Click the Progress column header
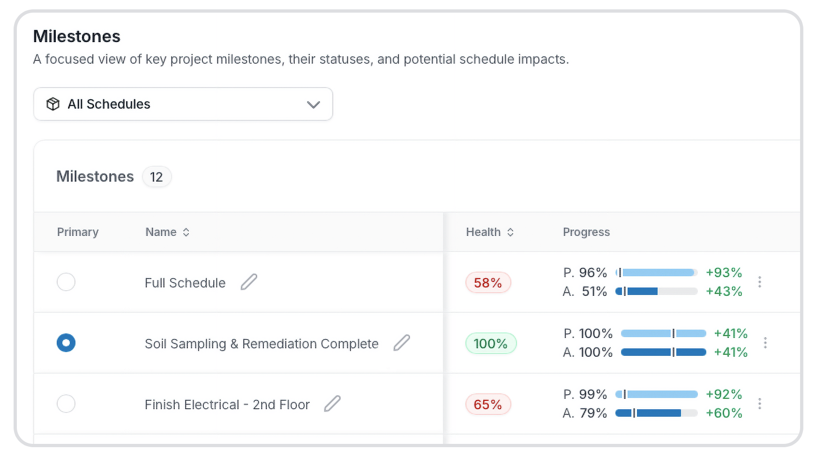816x457 pixels. click(x=586, y=232)
